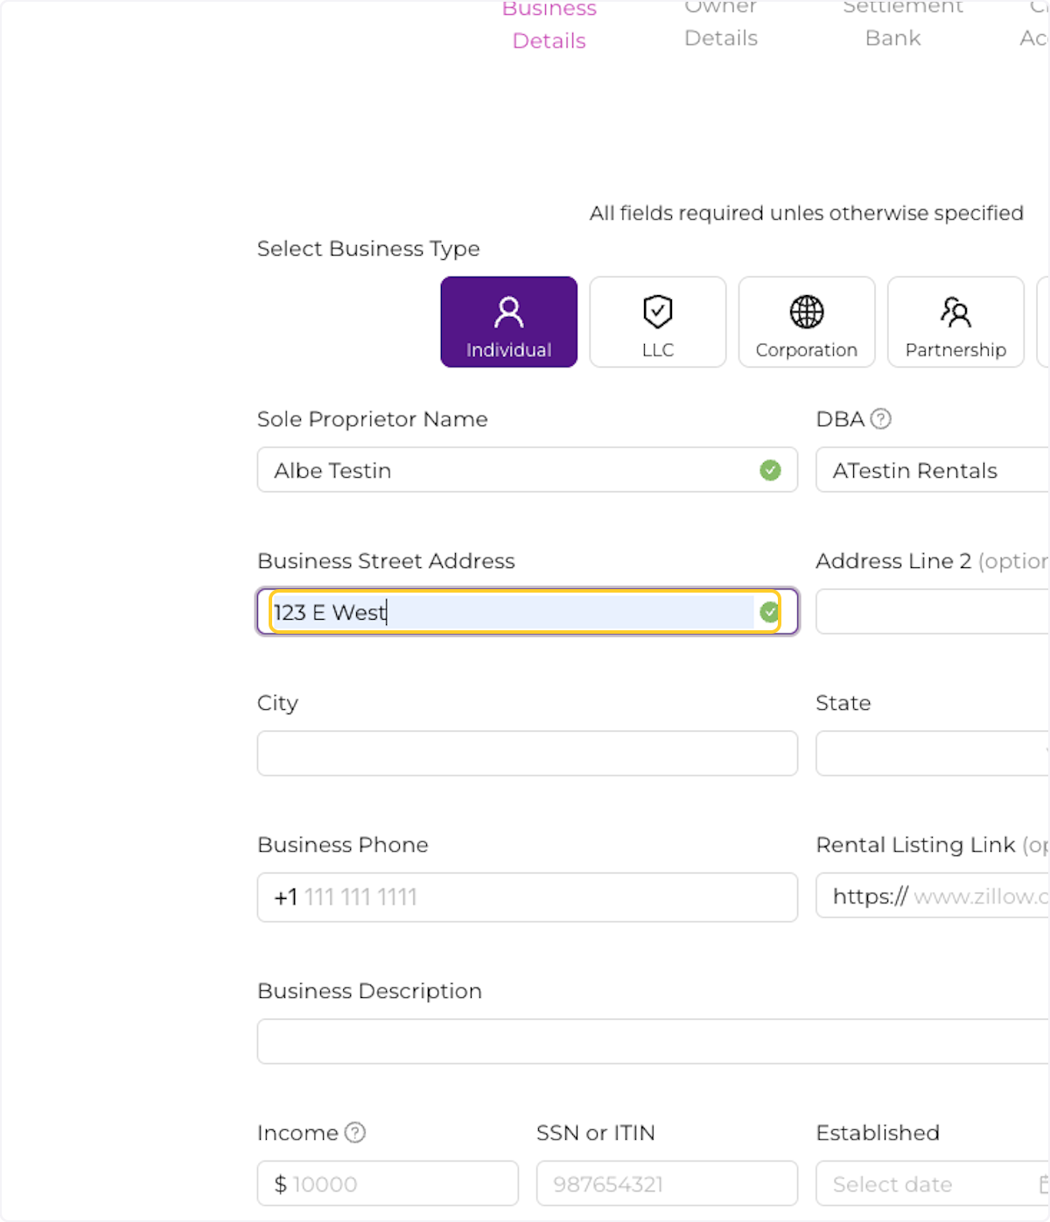The width and height of the screenshot is (1050, 1222).
Task: Open the Business Details step
Action: [x=549, y=25]
